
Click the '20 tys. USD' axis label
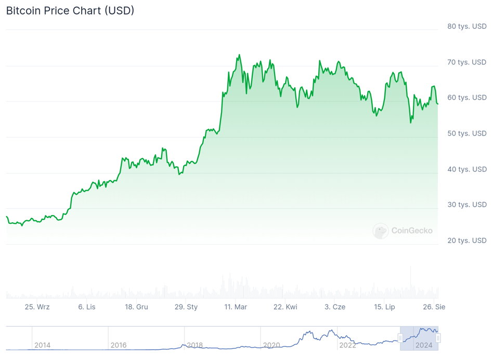pyautogui.click(x=467, y=241)
